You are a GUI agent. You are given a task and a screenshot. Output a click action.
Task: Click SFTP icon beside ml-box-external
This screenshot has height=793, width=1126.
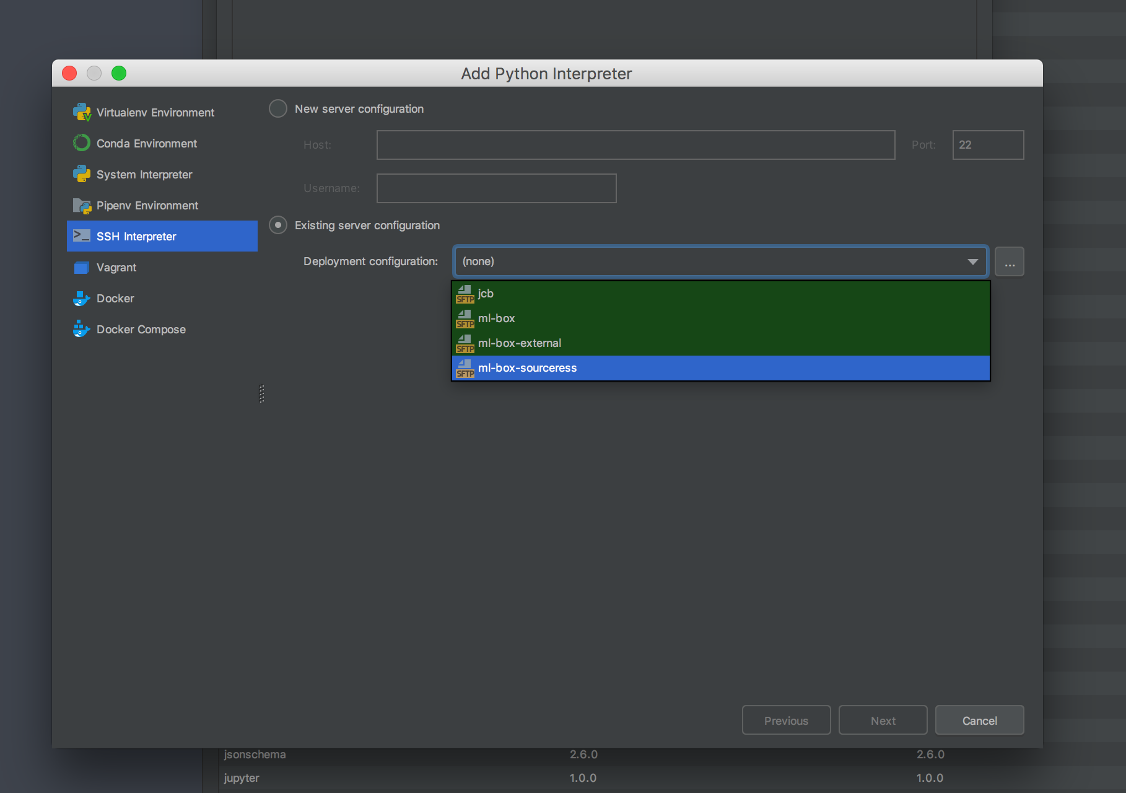465,343
